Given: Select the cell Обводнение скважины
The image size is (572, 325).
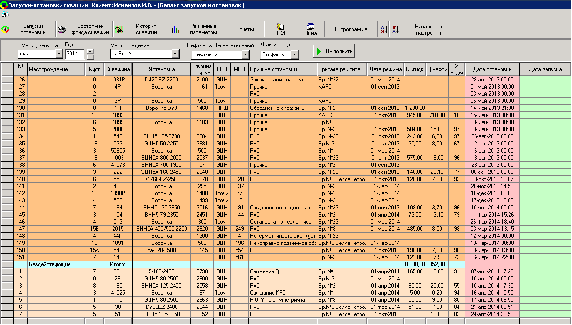Looking at the screenshot, I should pyautogui.click(x=283, y=108).
